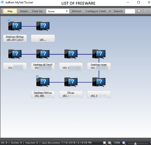Click the Last discovery timestamp
The height and width of the screenshot is (145, 151).
click(x=66, y=143)
